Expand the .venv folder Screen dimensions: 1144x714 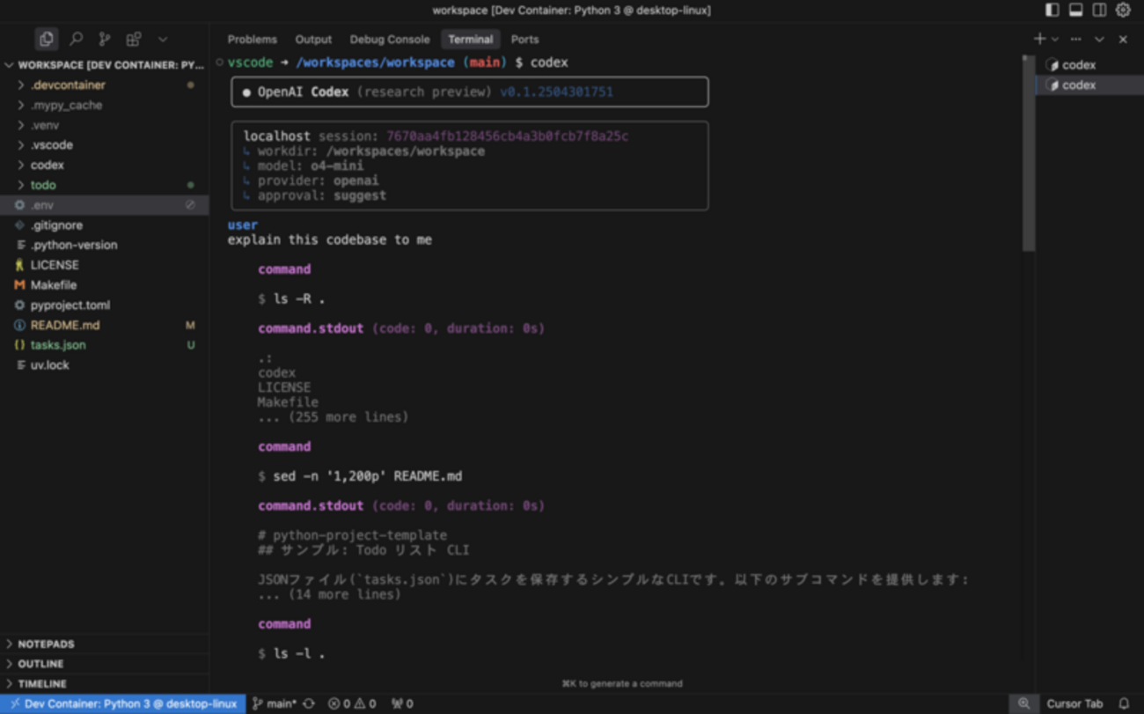click(105, 125)
